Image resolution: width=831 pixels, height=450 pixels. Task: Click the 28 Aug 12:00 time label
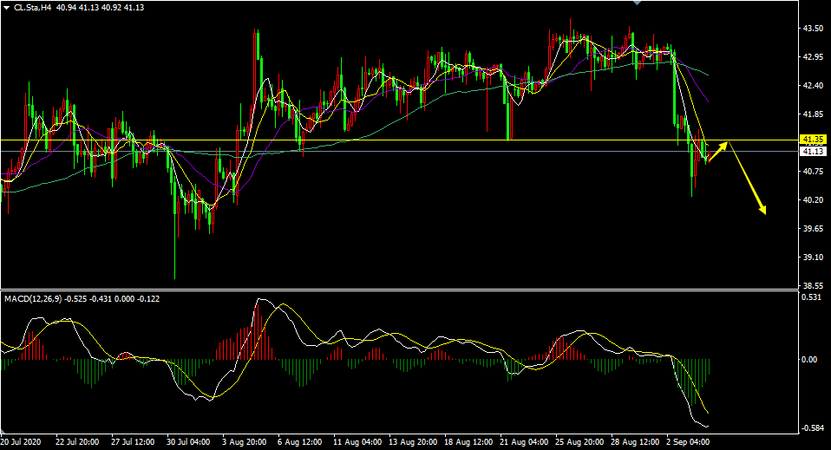(636, 441)
